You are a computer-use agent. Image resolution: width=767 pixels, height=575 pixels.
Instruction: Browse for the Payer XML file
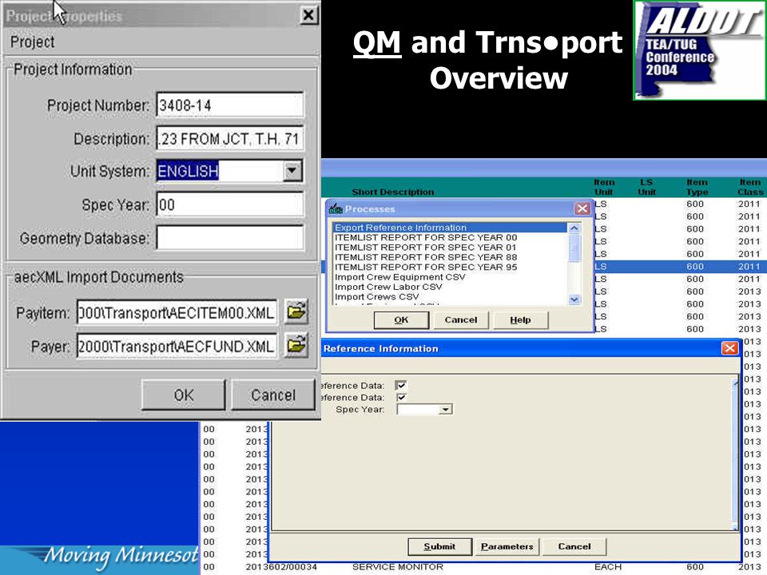point(296,345)
